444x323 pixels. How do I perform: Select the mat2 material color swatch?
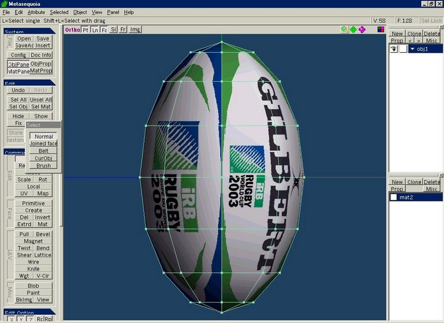pos(393,197)
